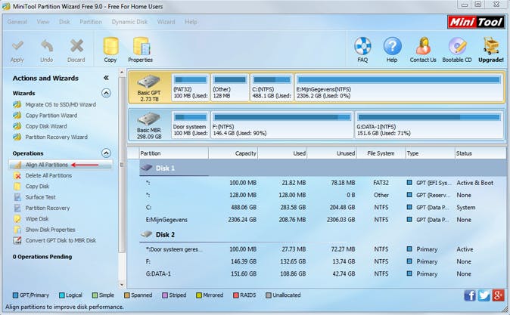Click the GPT/Primary legend color swatch

15,295
